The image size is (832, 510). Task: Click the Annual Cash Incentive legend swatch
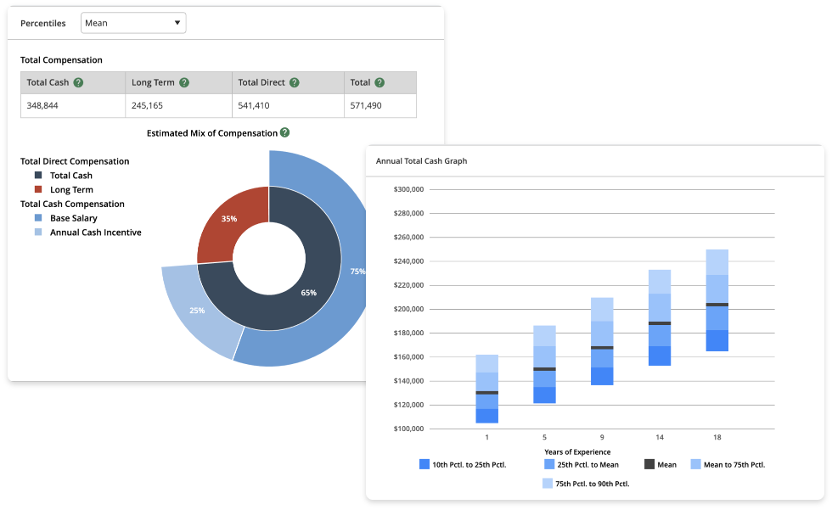coord(38,233)
